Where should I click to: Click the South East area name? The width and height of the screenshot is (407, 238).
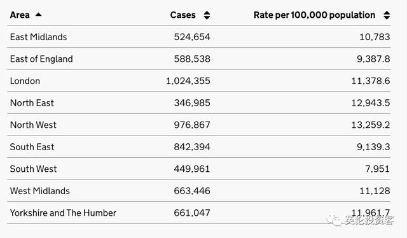pos(32,147)
